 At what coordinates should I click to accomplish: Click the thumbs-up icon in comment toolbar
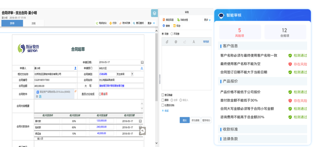coord(185,42)
